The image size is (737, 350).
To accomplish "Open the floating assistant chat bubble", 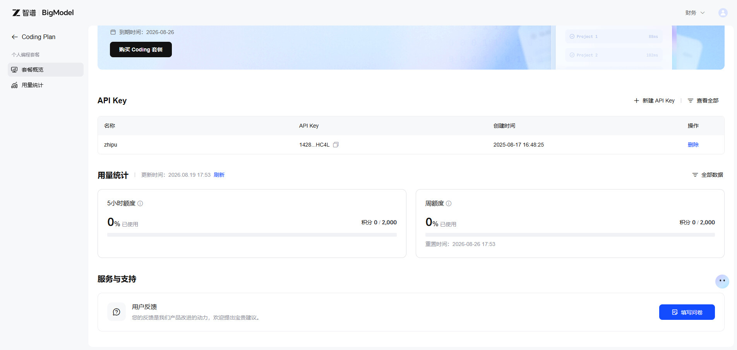I will click(722, 281).
